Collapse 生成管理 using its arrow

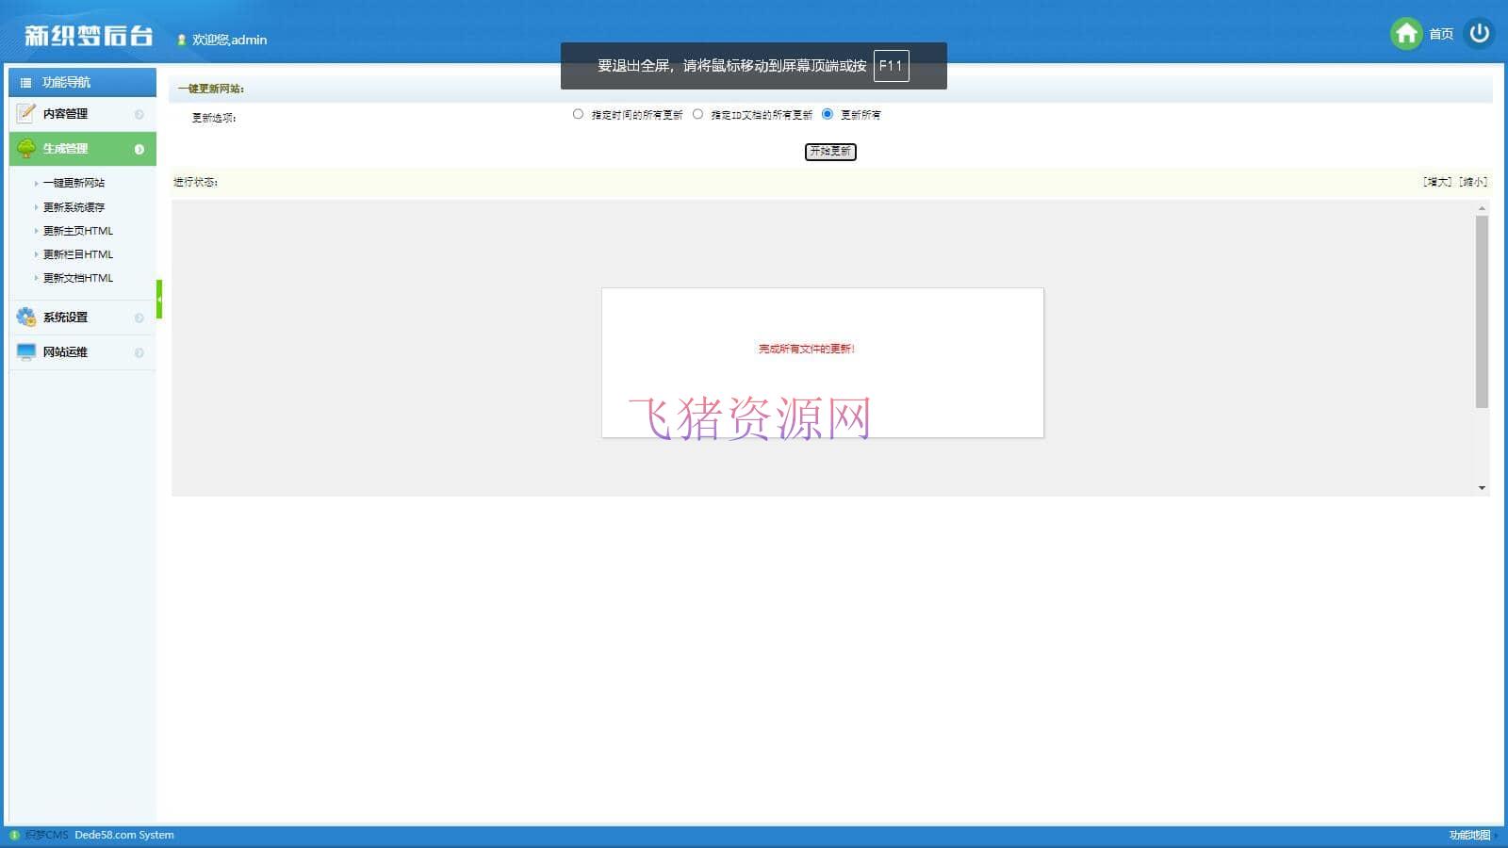[139, 149]
